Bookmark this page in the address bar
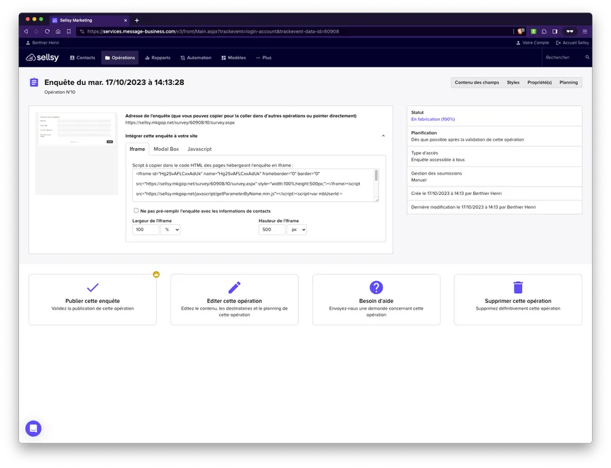611x468 pixels. click(69, 31)
